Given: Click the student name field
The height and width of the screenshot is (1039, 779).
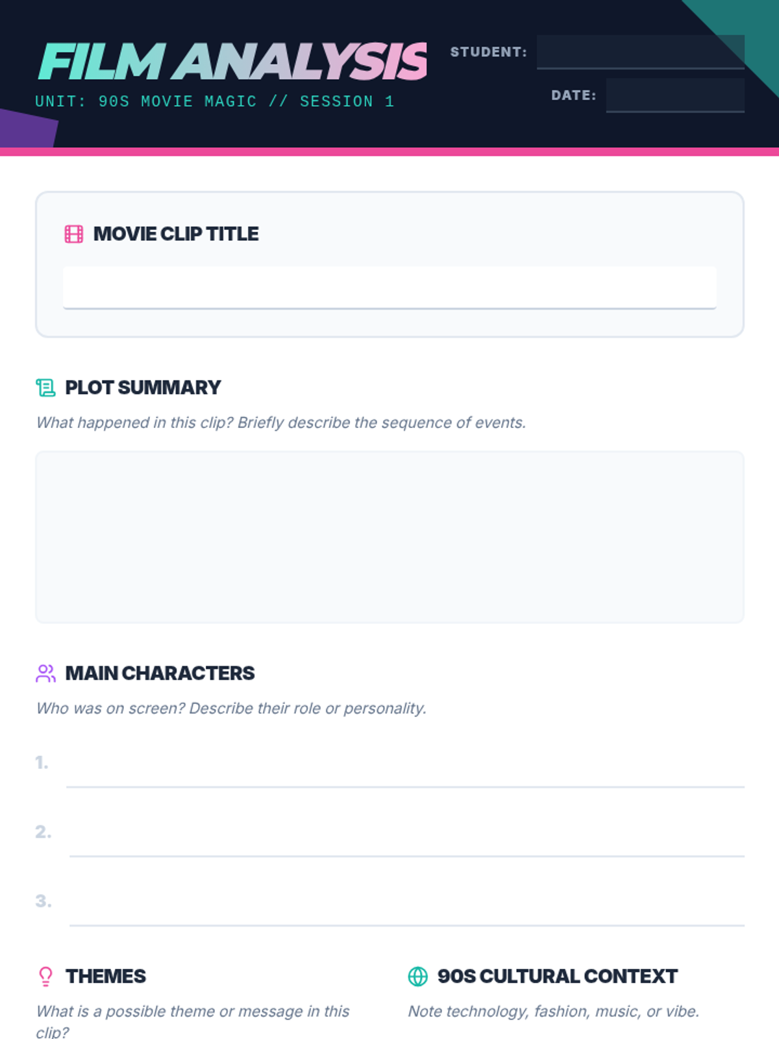Looking at the screenshot, I should 640,52.
